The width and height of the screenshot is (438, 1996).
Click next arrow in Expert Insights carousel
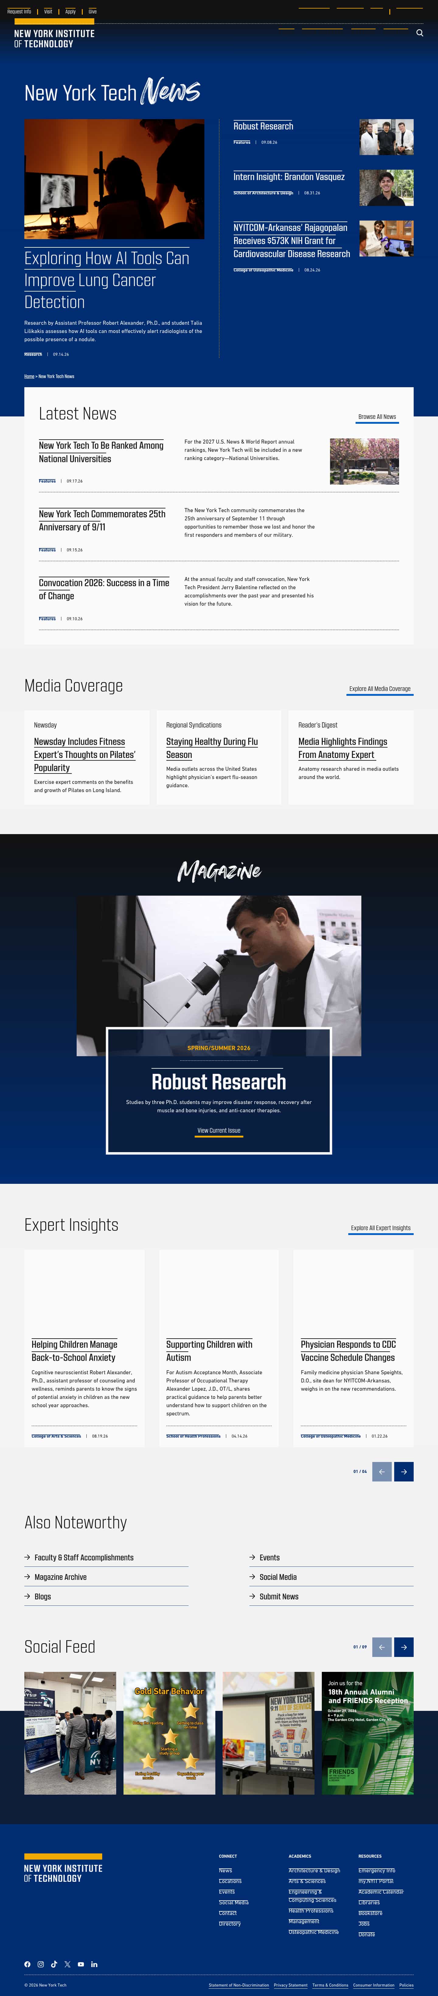click(x=404, y=1471)
